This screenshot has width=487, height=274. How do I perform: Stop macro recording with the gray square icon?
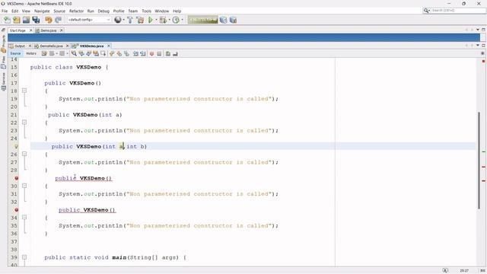coord(159,54)
